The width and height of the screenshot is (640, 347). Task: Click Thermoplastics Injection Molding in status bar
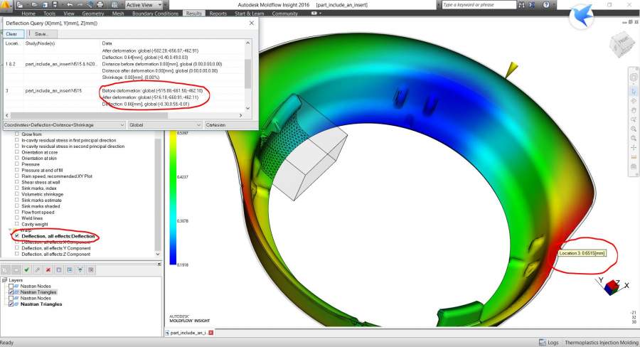(x=601, y=343)
